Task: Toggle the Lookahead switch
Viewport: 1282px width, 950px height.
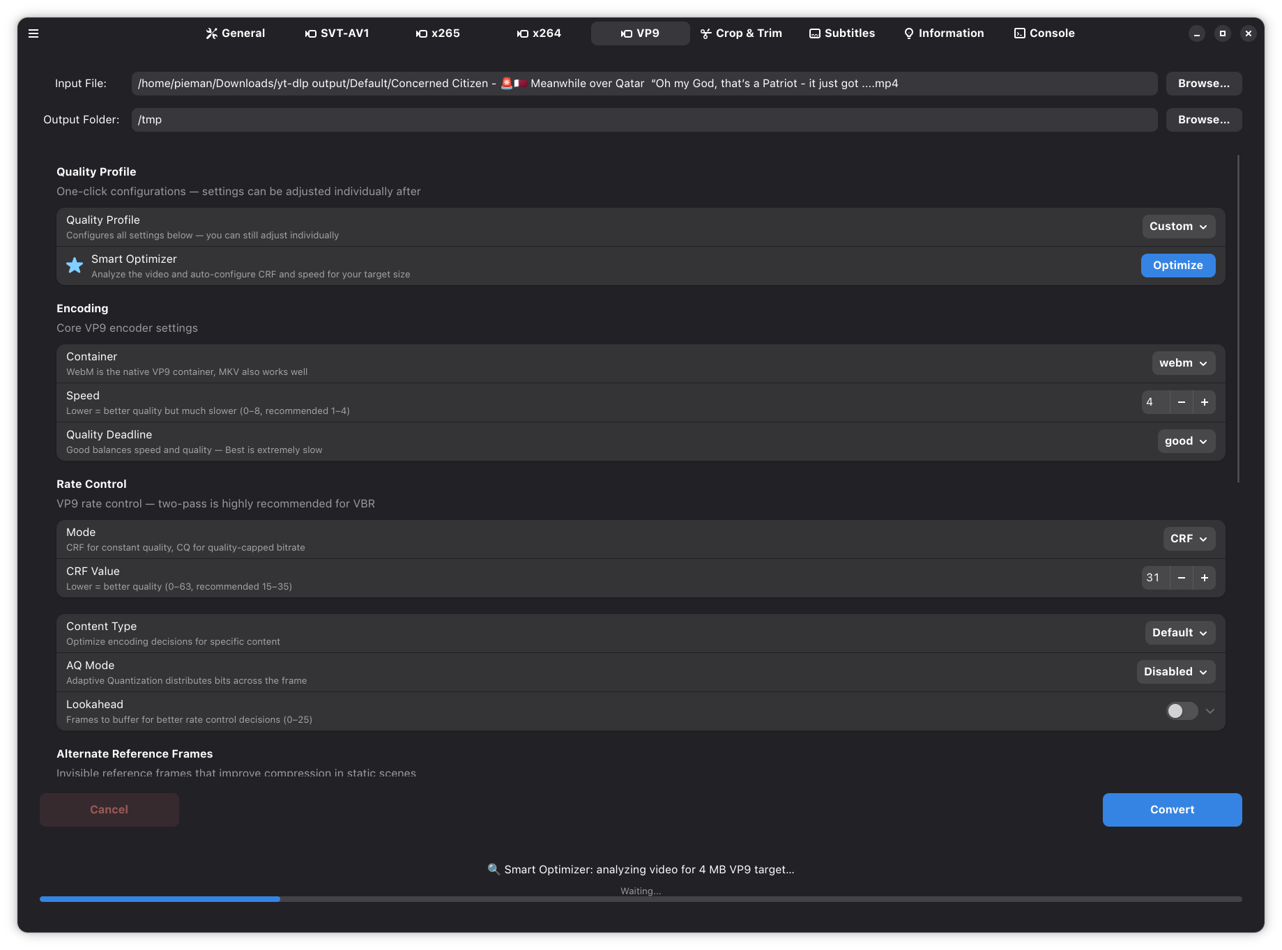Action: (x=1182, y=711)
